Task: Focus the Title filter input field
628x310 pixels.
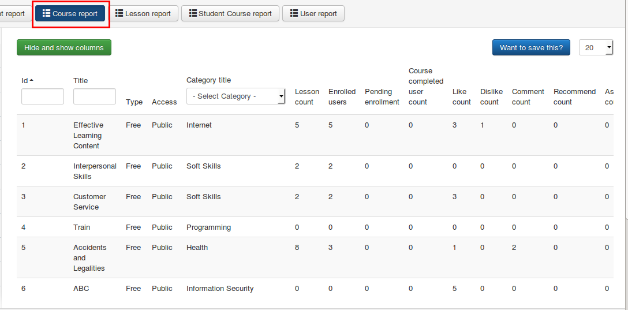Action: (94, 96)
